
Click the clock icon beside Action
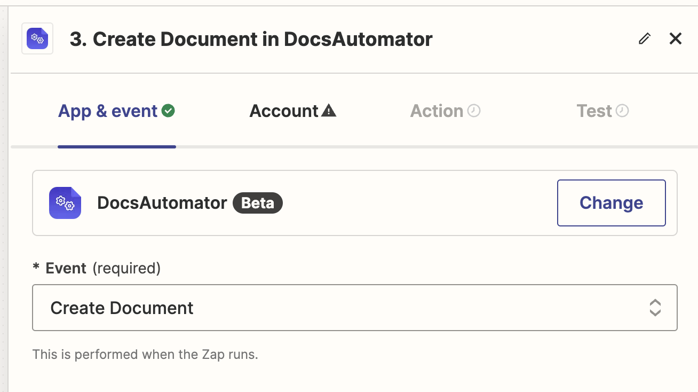click(474, 111)
